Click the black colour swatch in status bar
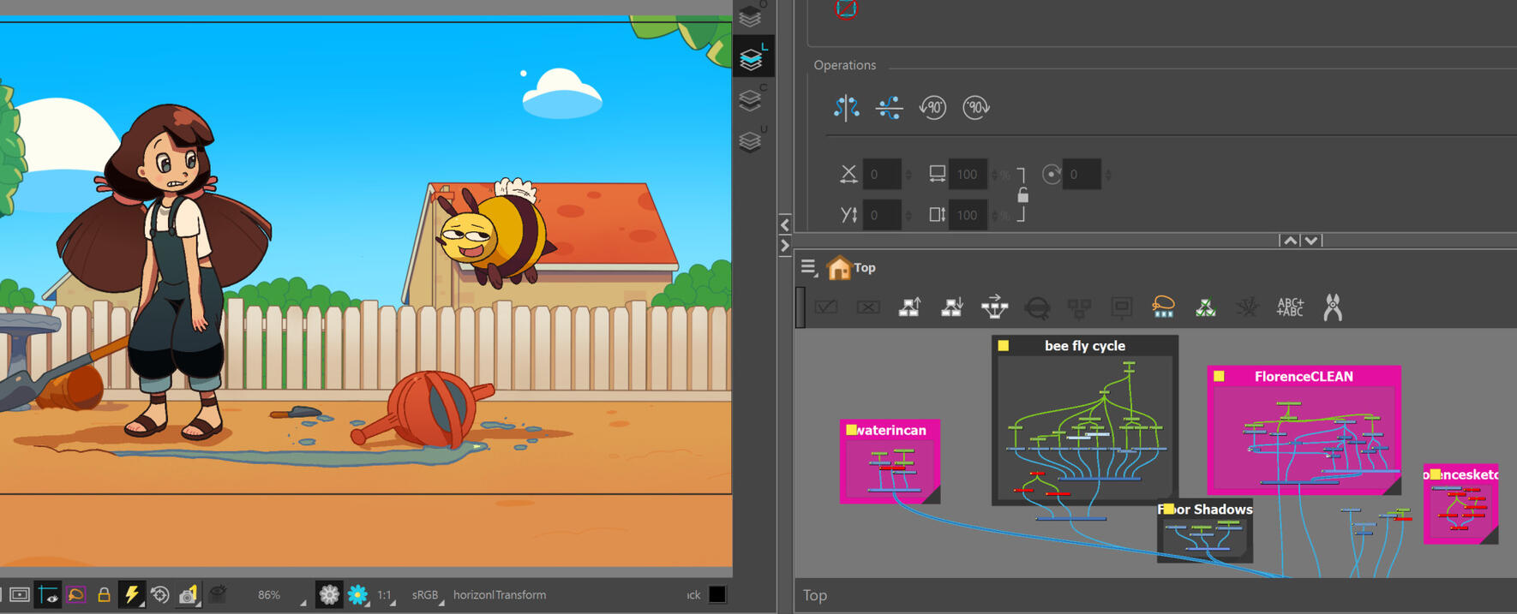1517x614 pixels. [717, 594]
